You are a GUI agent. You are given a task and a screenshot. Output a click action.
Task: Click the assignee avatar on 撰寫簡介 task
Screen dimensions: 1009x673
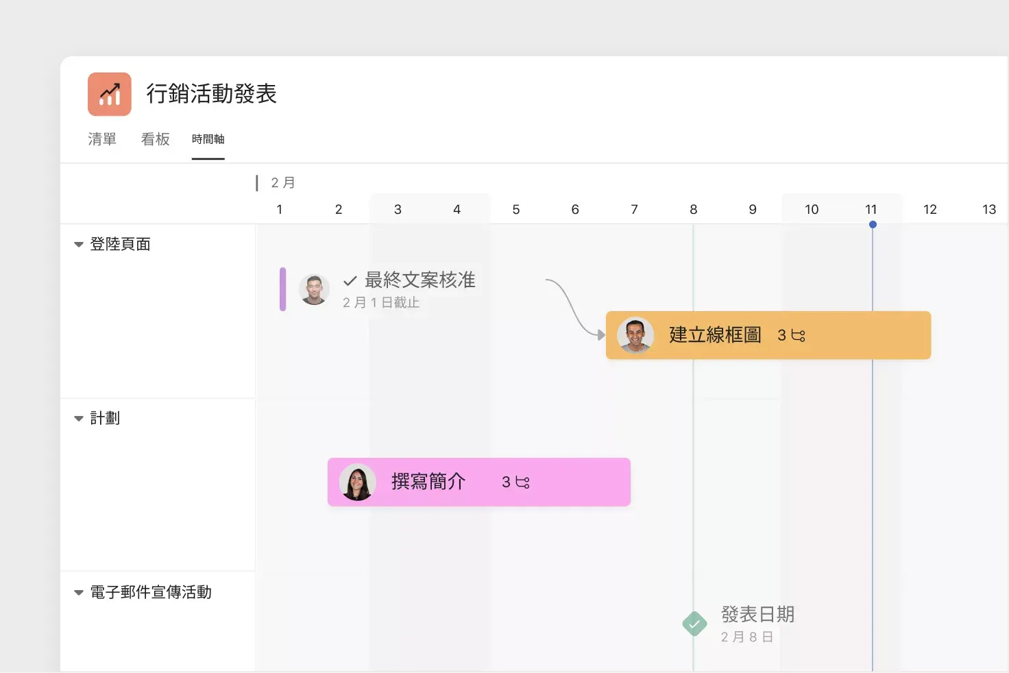(x=357, y=482)
